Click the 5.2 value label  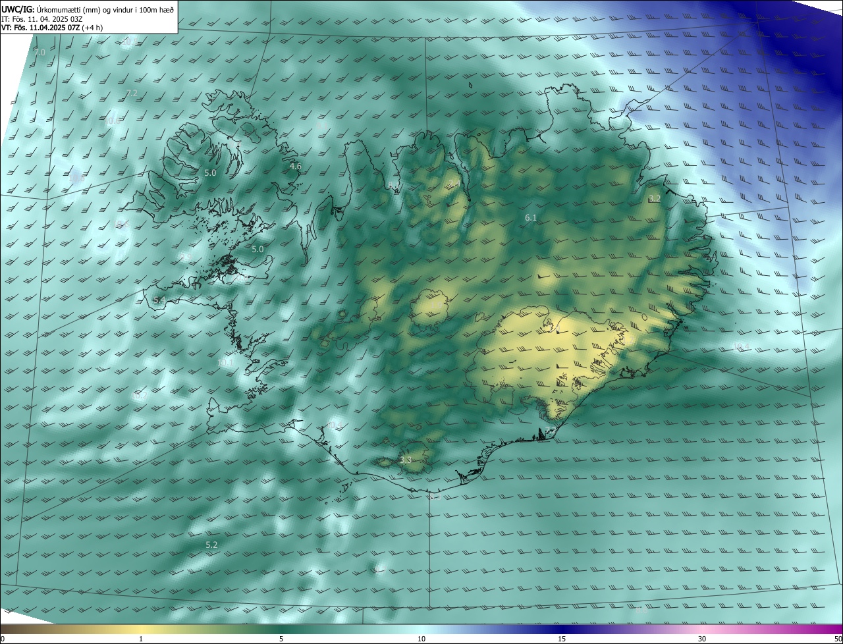[x=211, y=545]
